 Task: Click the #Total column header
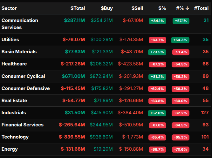(x=201, y=8)
